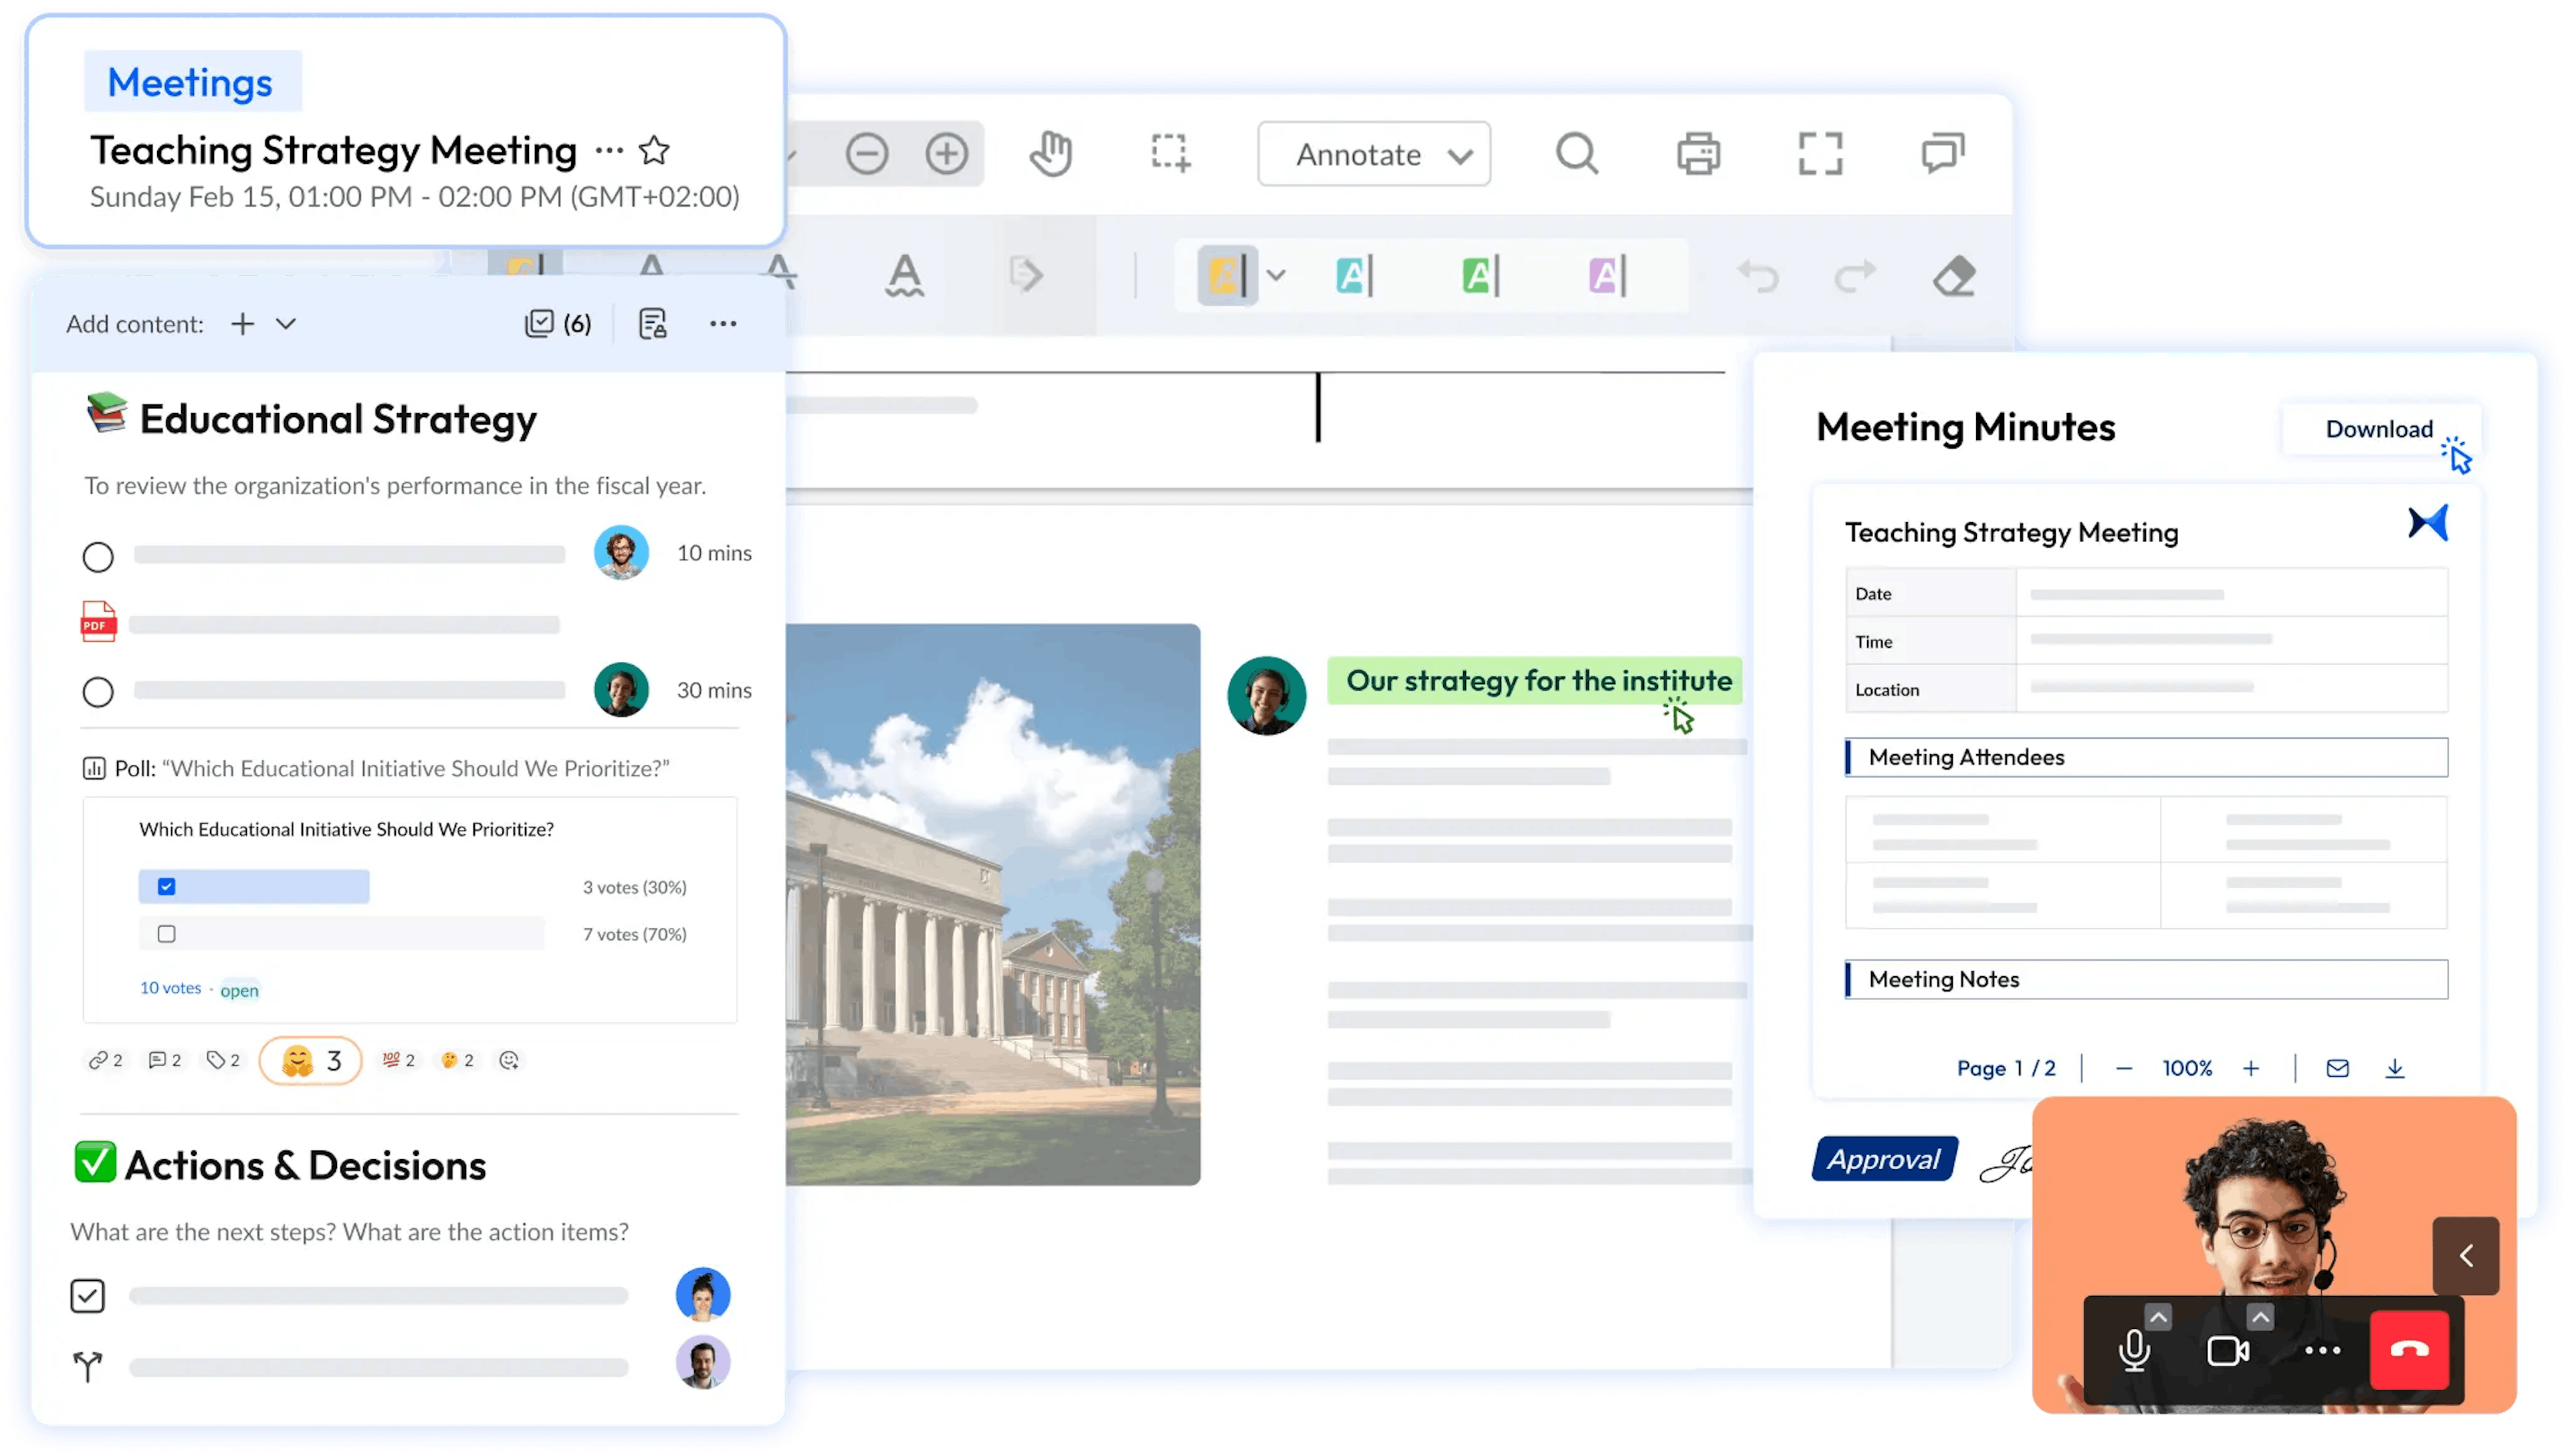Screen dimensions: 2568x1456
Task: Click the tags count icon
Action: click(x=222, y=1060)
